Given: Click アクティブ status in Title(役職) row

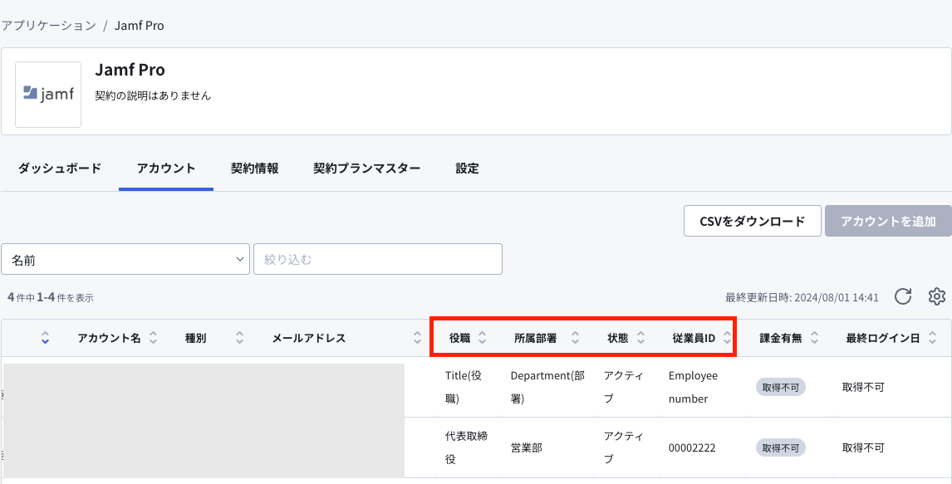Looking at the screenshot, I should point(624,387).
